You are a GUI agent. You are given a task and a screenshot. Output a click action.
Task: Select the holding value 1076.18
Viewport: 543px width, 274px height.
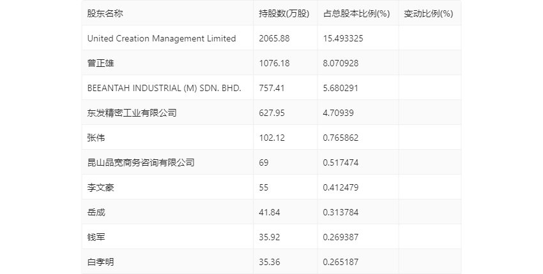274,63
